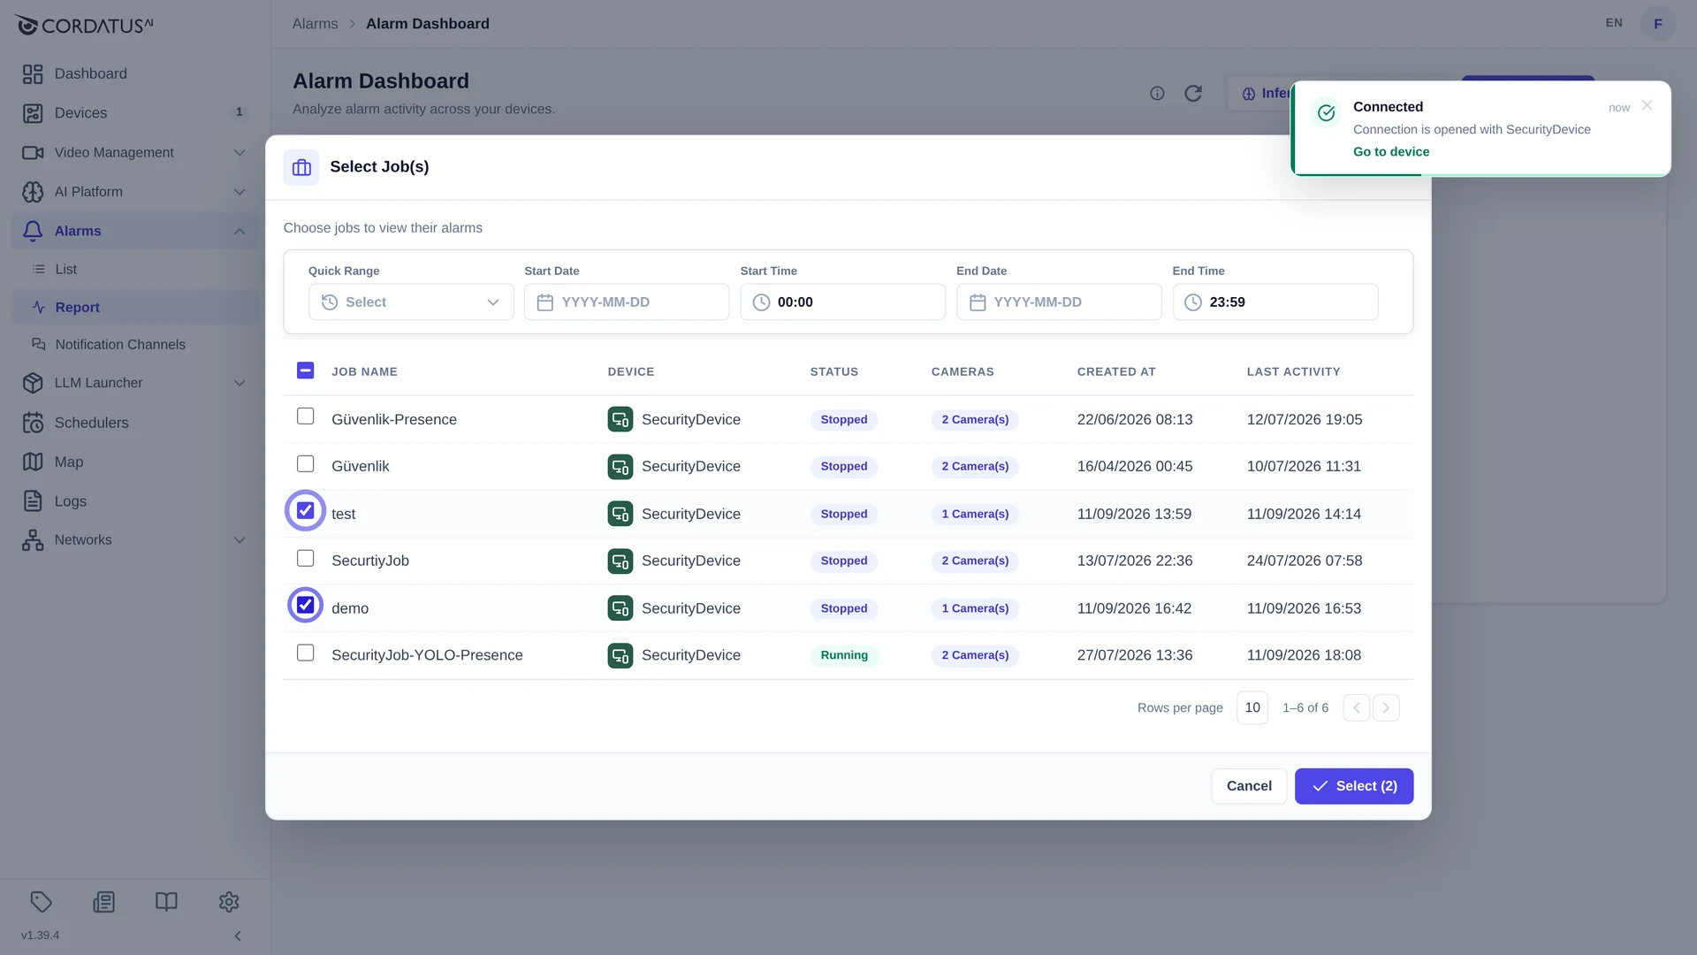Viewport: 1697px width, 955px height.
Task: Check the SecurtiyJob checkbox
Action: [x=305, y=558]
